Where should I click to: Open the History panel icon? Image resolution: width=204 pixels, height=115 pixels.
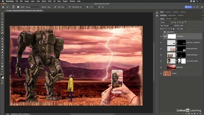pyautogui.click(x=157, y=13)
